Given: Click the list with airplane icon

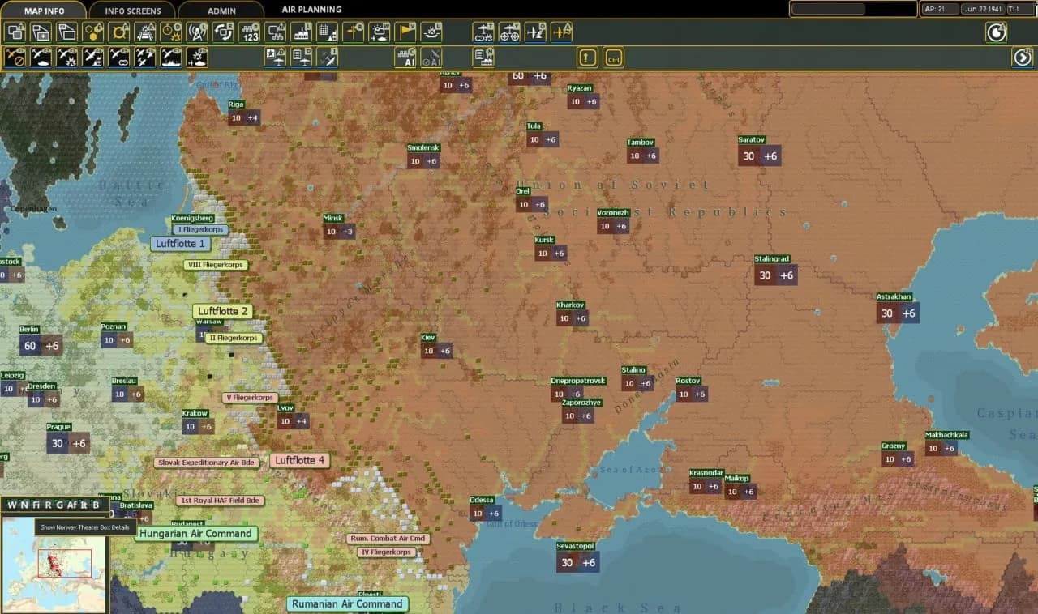Looking at the screenshot, I should click(301, 58).
